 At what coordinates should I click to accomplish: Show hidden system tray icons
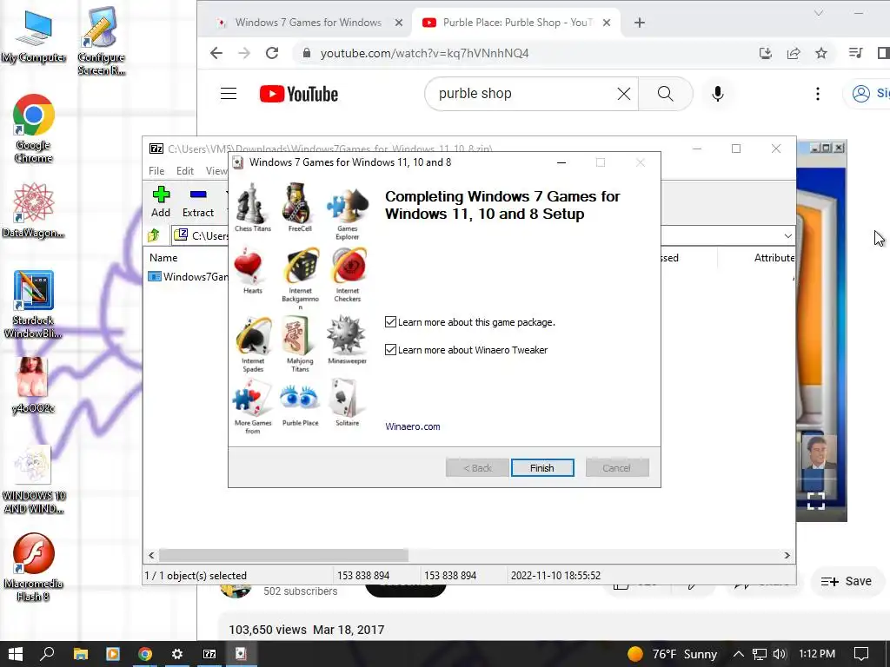click(x=738, y=654)
